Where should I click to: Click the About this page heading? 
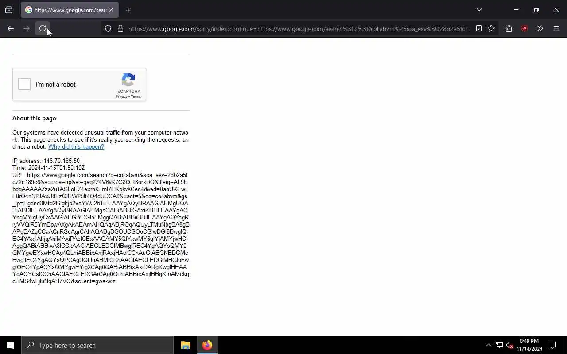[x=34, y=119]
